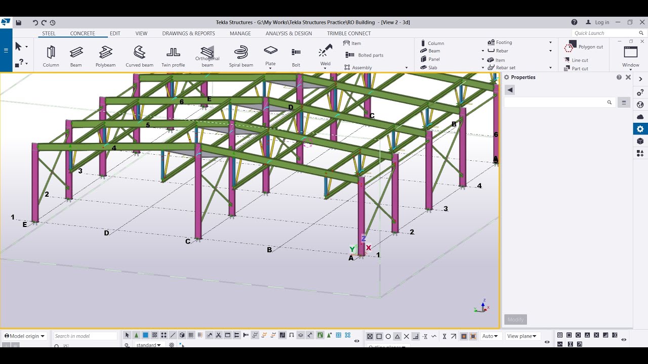Open the EDIT ribbon tab
This screenshot has width=648, height=364.
[115, 33]
